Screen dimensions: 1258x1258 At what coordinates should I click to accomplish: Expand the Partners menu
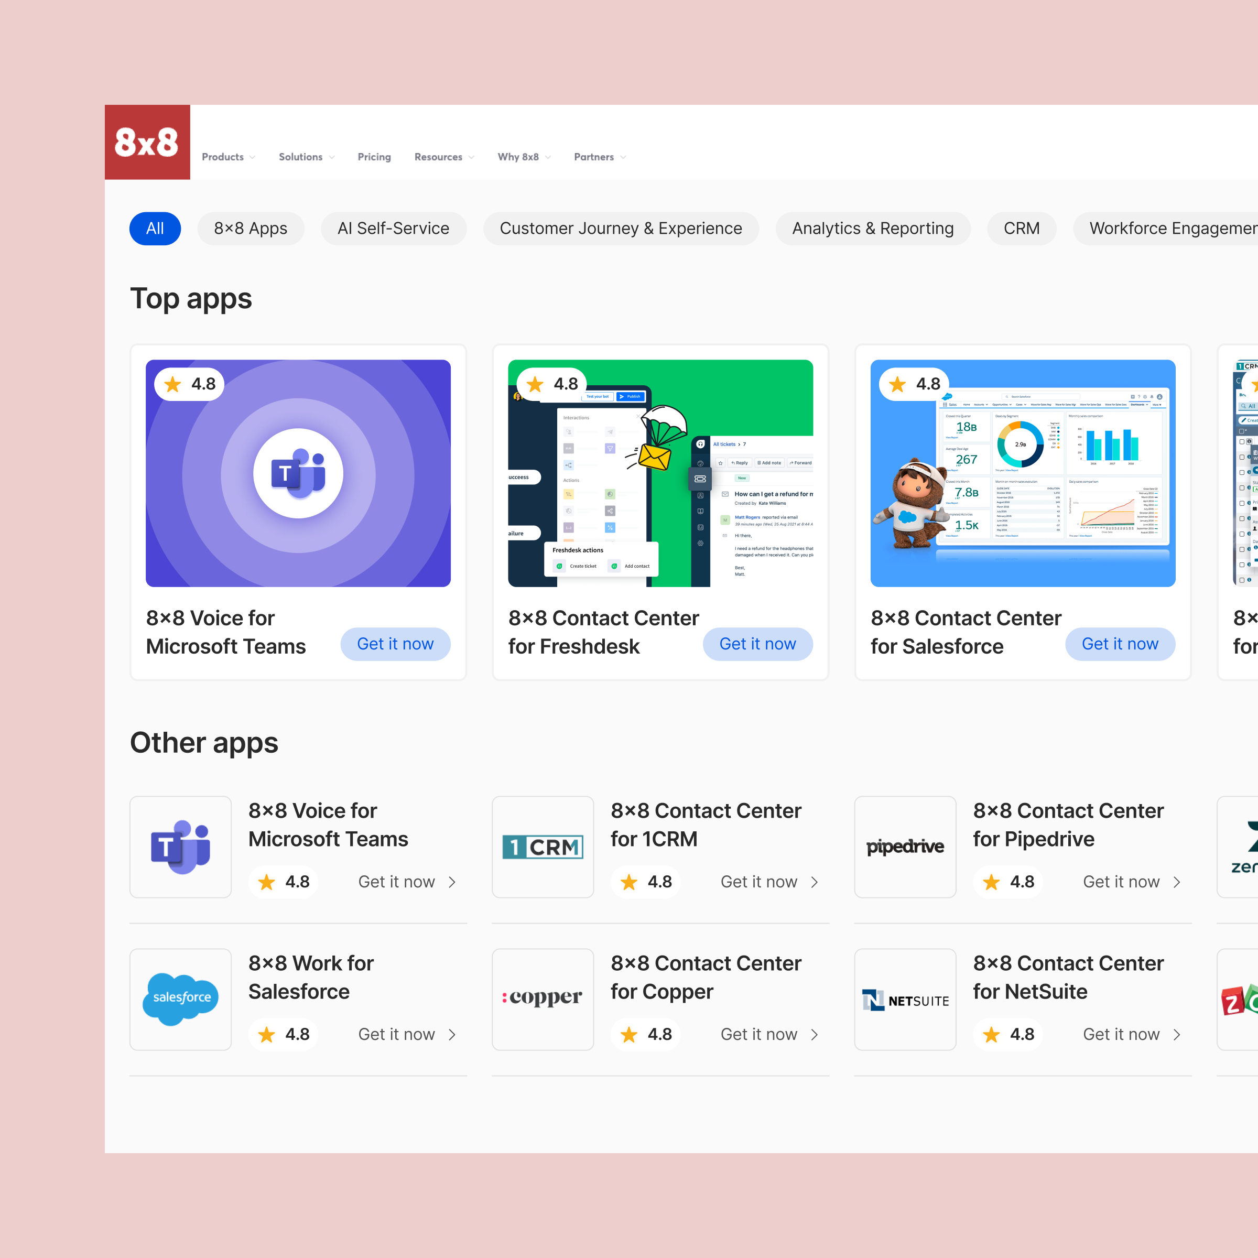(x=600, y=157)
